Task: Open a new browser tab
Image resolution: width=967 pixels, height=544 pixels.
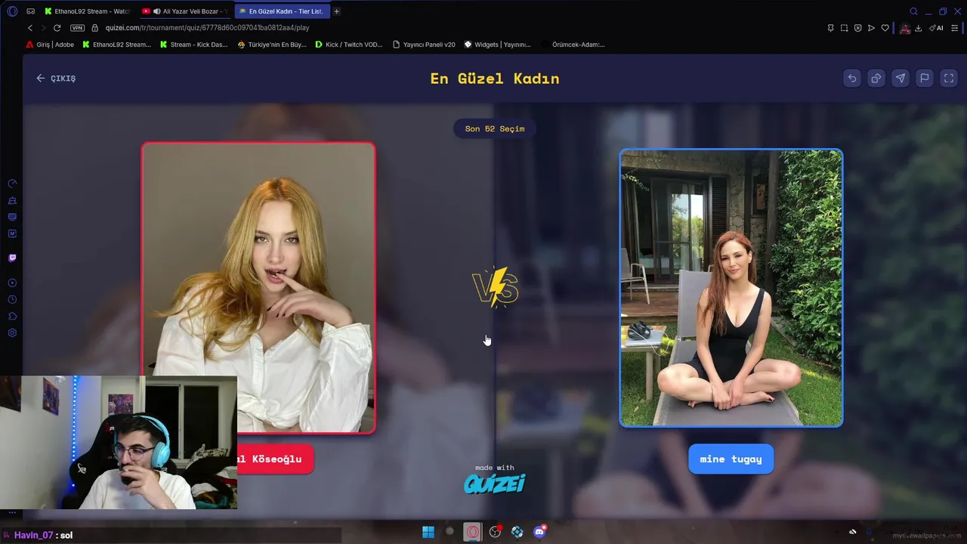Action: tap(337, 11)
